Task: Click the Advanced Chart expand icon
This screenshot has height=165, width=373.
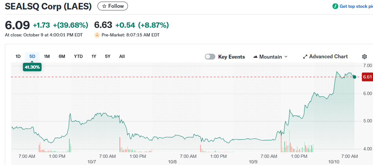Action: [305, 57]
